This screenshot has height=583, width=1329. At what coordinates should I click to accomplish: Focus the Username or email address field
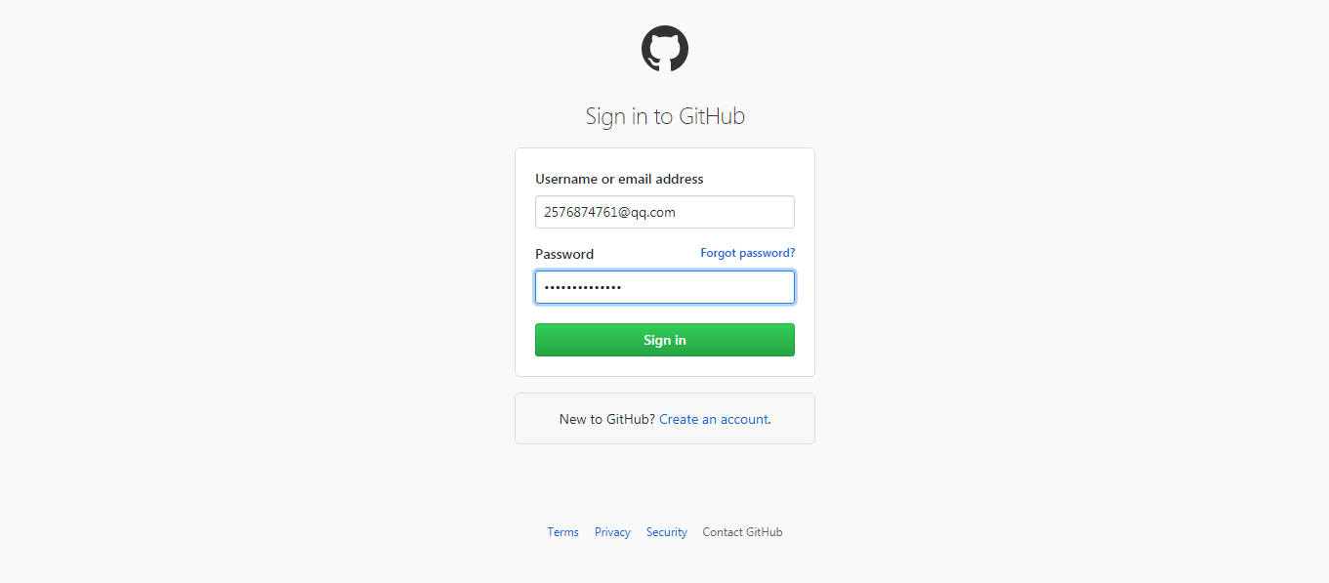click(x=665, y=212)
